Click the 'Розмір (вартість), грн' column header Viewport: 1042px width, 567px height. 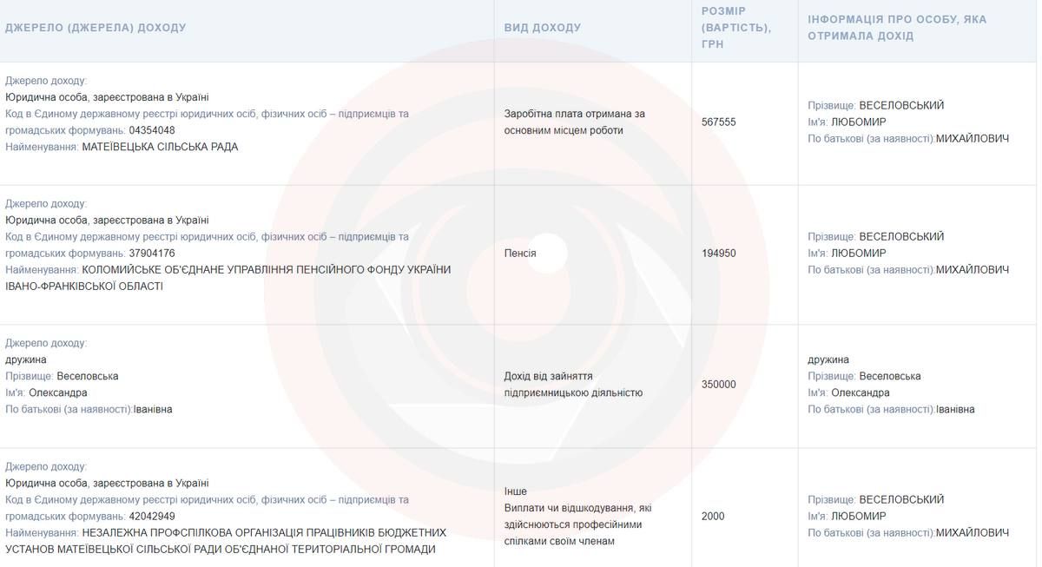(735, 28)
